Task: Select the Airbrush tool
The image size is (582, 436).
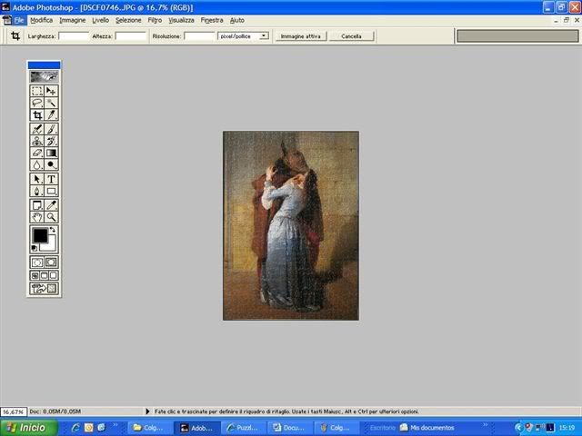Action: click(36, 129)
